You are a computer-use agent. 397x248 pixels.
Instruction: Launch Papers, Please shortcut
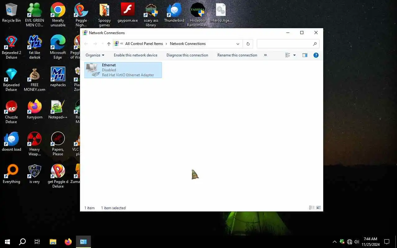(x=58, y=144)
